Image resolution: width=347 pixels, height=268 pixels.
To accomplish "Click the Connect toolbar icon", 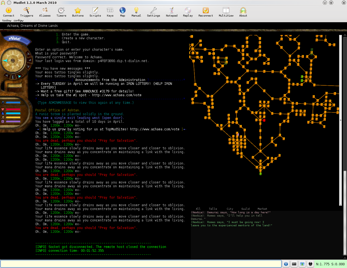I will coord(9,12).
